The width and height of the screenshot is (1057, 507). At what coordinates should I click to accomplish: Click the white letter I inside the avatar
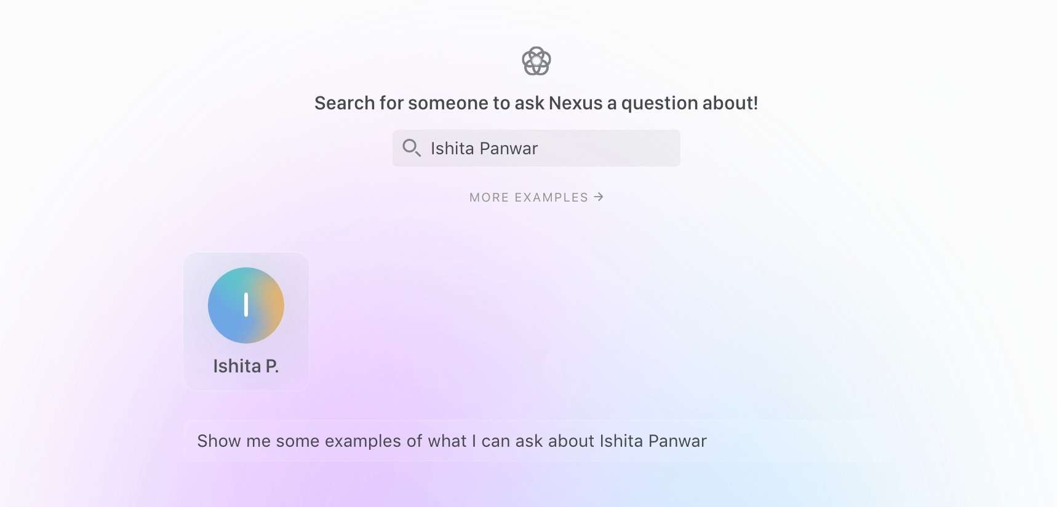246,305
